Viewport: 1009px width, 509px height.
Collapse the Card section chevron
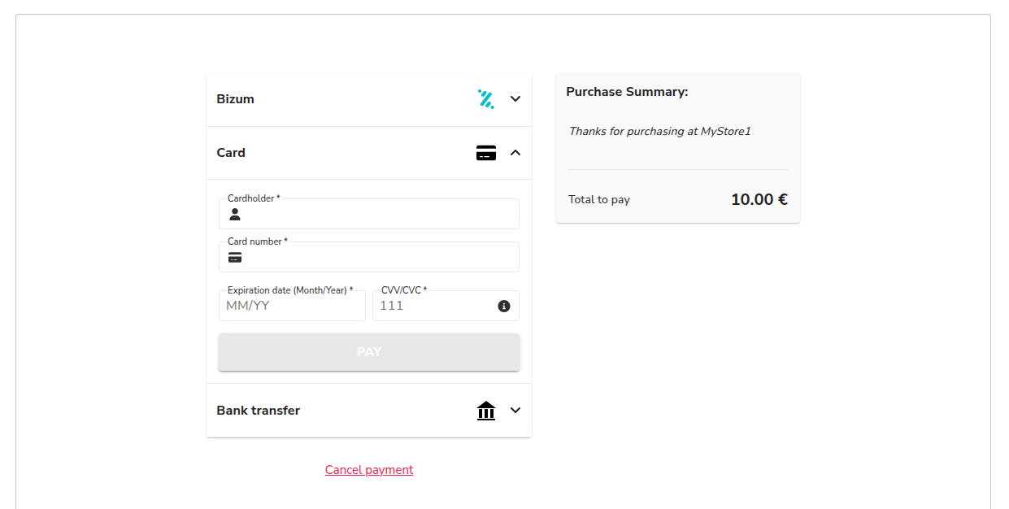click(515, 153)
